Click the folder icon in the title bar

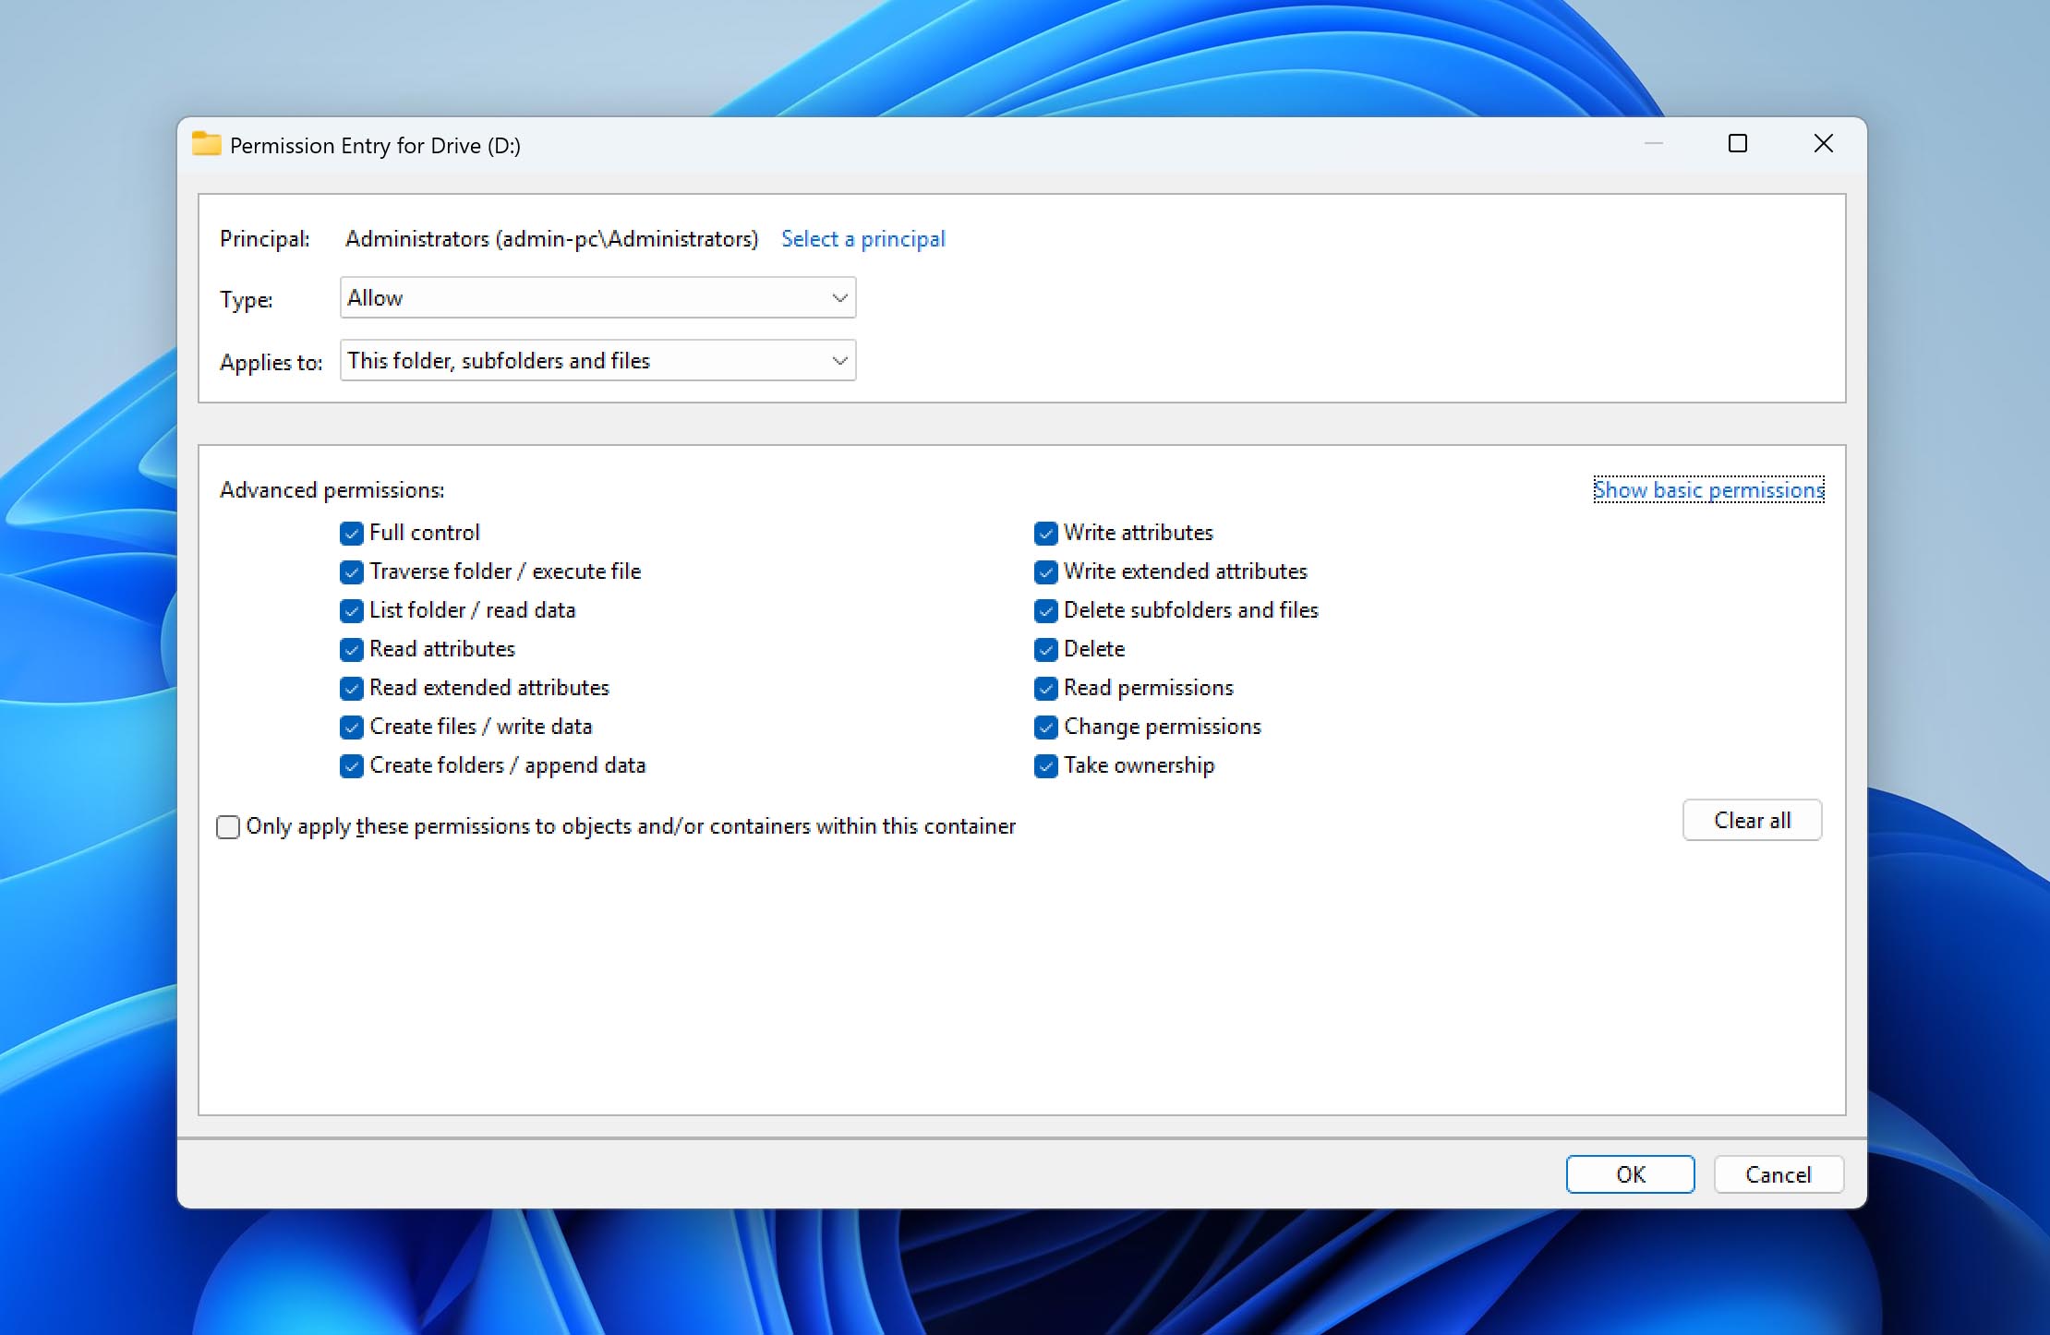(x=205, y=144)
